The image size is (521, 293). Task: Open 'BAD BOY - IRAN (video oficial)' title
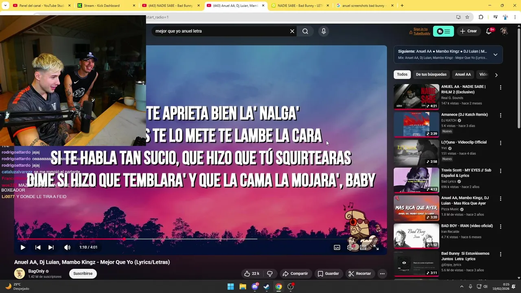[467, 226]
